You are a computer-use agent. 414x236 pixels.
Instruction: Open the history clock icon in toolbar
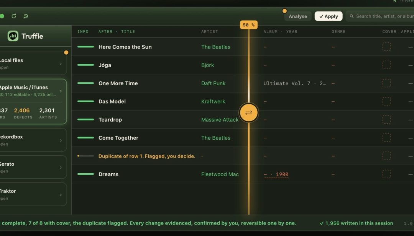pyautogui.click(x=26, y=16)
